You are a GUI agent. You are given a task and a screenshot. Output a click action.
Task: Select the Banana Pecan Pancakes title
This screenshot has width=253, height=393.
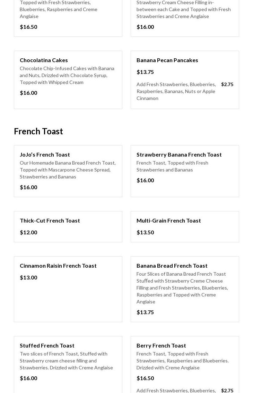click(x=167, y=60)
